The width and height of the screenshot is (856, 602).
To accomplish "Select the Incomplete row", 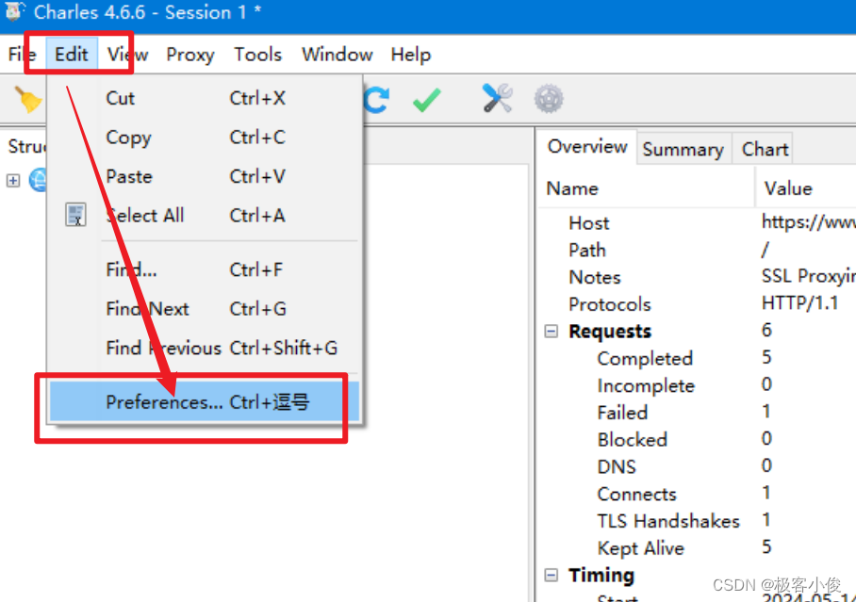I will pyautogui.click(x=697, y=386).
